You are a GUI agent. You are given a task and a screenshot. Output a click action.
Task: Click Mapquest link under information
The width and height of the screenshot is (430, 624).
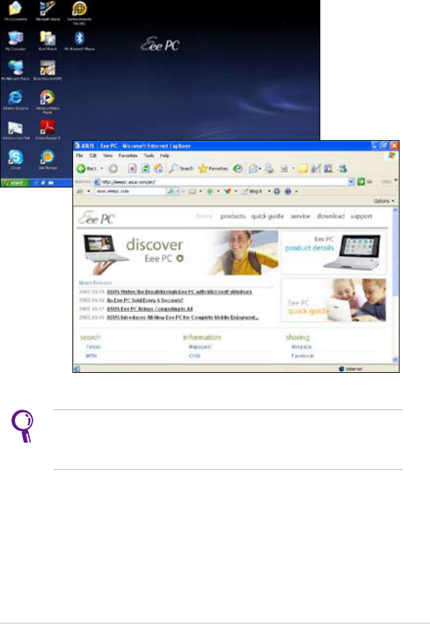pos(200,347)
